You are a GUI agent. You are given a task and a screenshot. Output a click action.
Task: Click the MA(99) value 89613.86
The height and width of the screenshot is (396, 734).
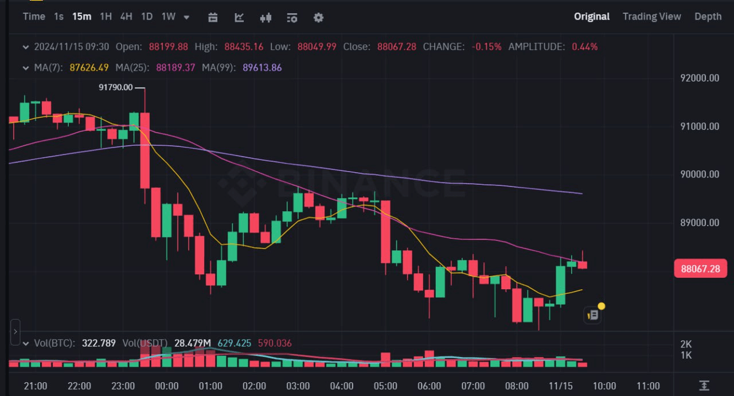click(x=262, y=68)
